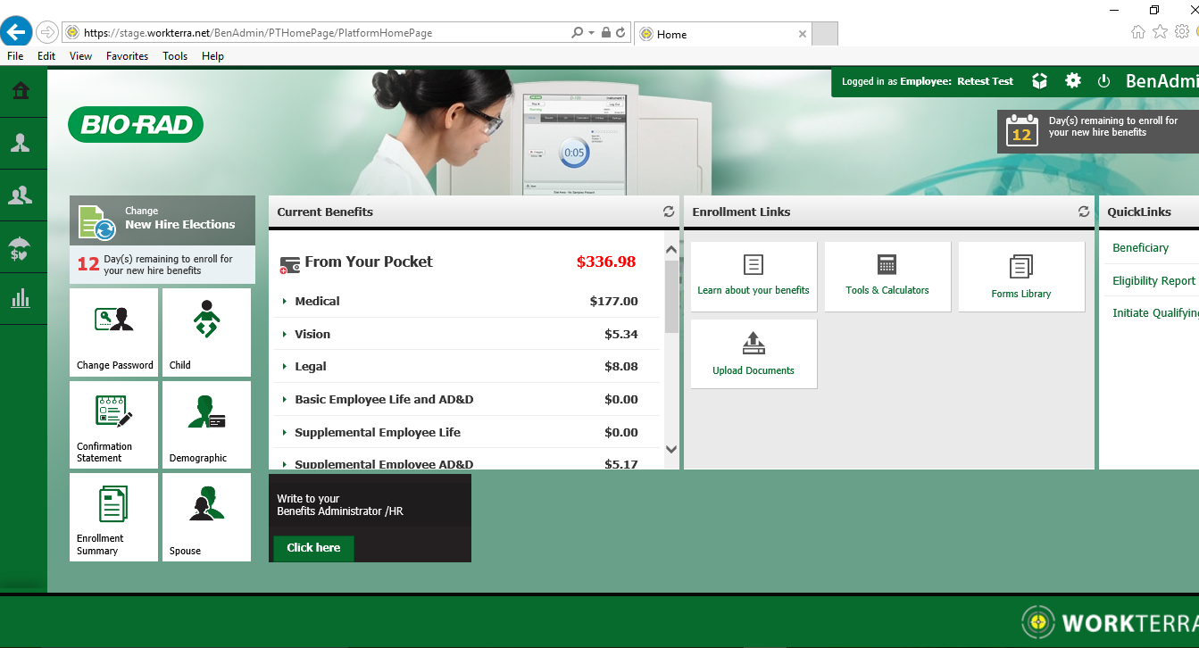
Task: Open the Tools menu in menu bar
Action: (x=175, y=56)
